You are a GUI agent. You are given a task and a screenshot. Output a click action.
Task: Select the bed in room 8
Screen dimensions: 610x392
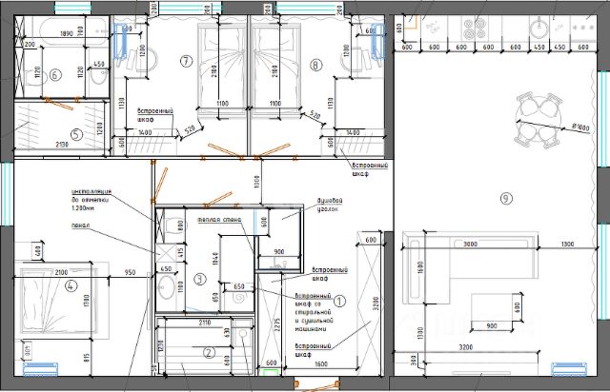(276, 69)
